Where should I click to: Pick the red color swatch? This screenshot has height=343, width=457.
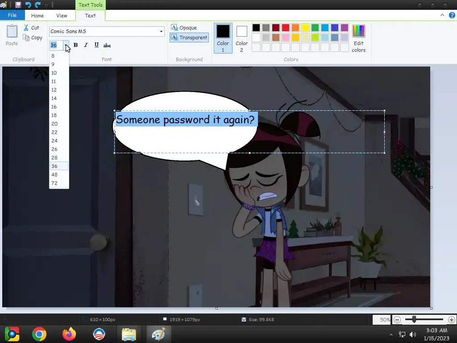pos(286,28)
